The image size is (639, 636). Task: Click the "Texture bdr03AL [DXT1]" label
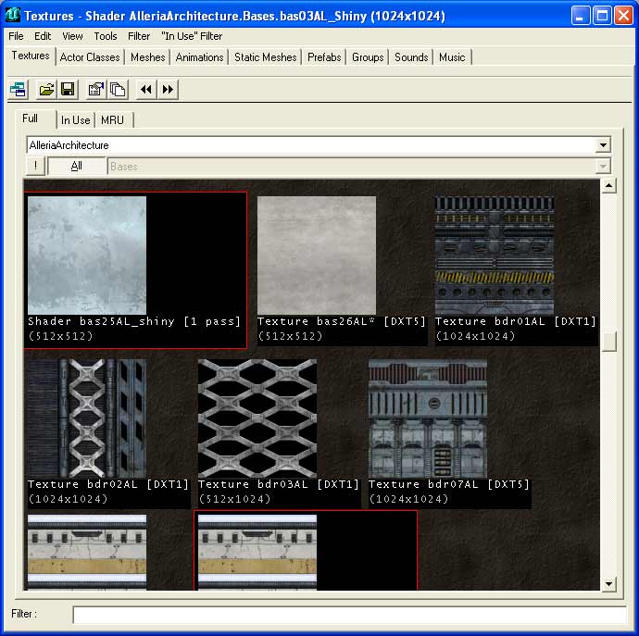pyautogui.click(x=279, y=484)
